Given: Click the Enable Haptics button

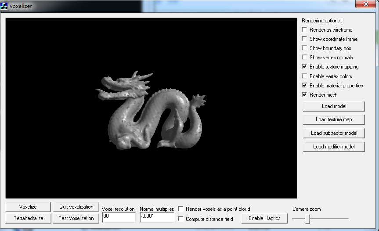Looking at the screenshot, I should (x=264, y=218).
